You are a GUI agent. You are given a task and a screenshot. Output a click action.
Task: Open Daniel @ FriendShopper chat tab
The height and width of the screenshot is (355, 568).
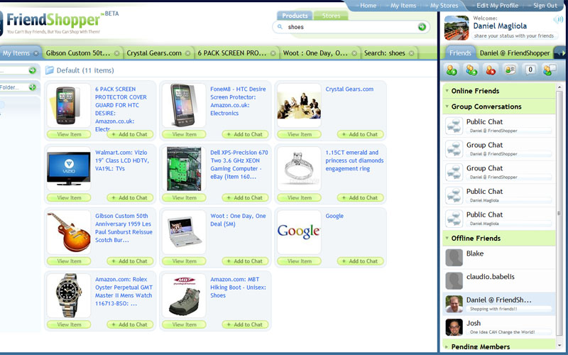[515, 53]
